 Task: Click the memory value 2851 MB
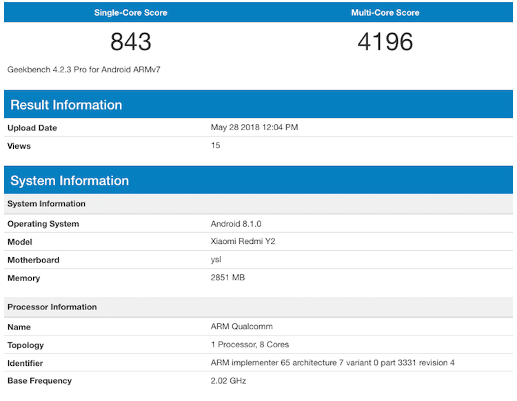(228, 278)
